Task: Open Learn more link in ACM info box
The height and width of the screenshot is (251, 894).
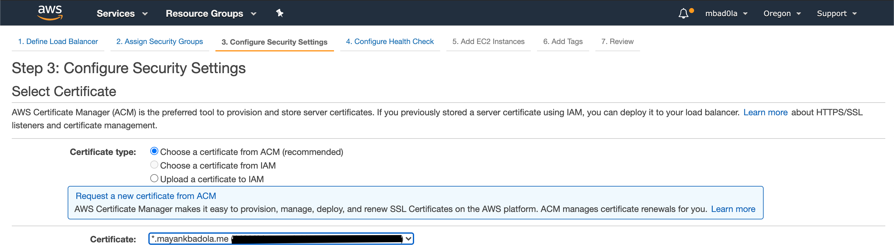Action: click(733, 209)
